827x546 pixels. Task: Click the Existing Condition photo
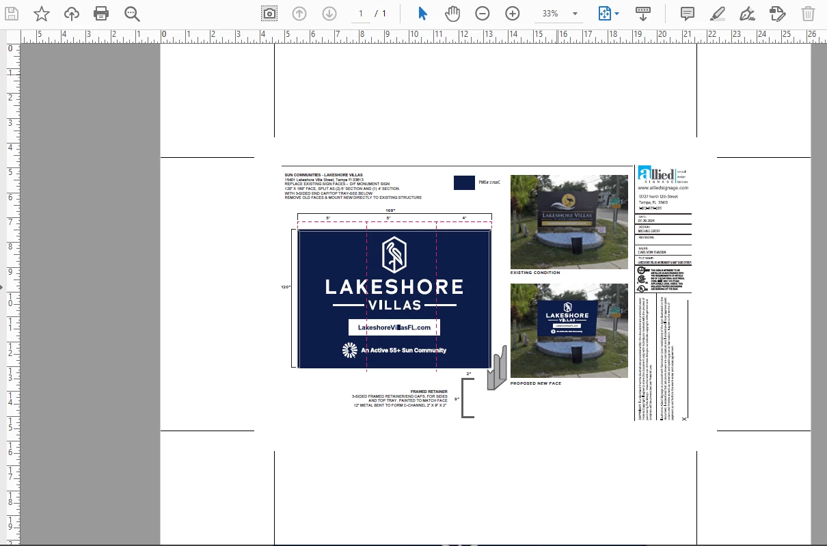coord(569,221)
